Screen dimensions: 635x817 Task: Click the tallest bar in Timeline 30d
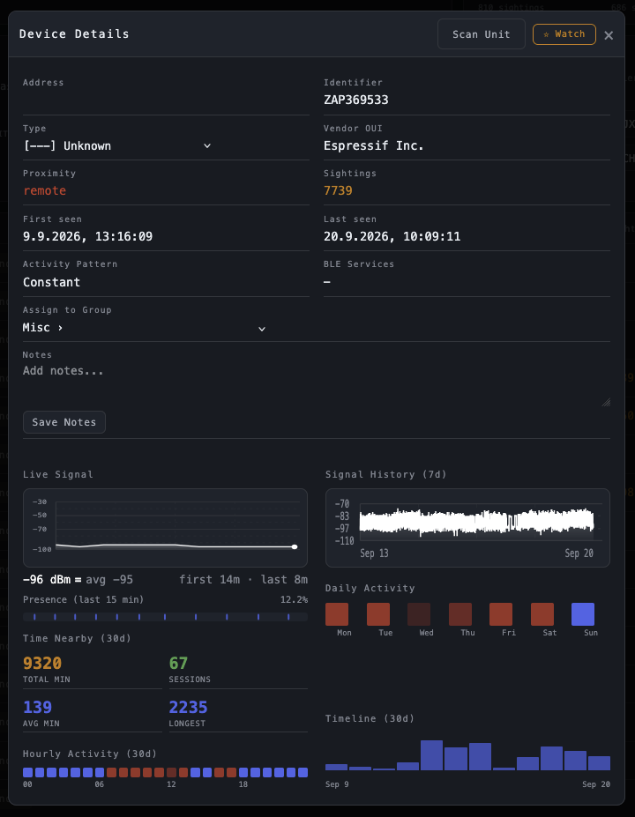431,755
